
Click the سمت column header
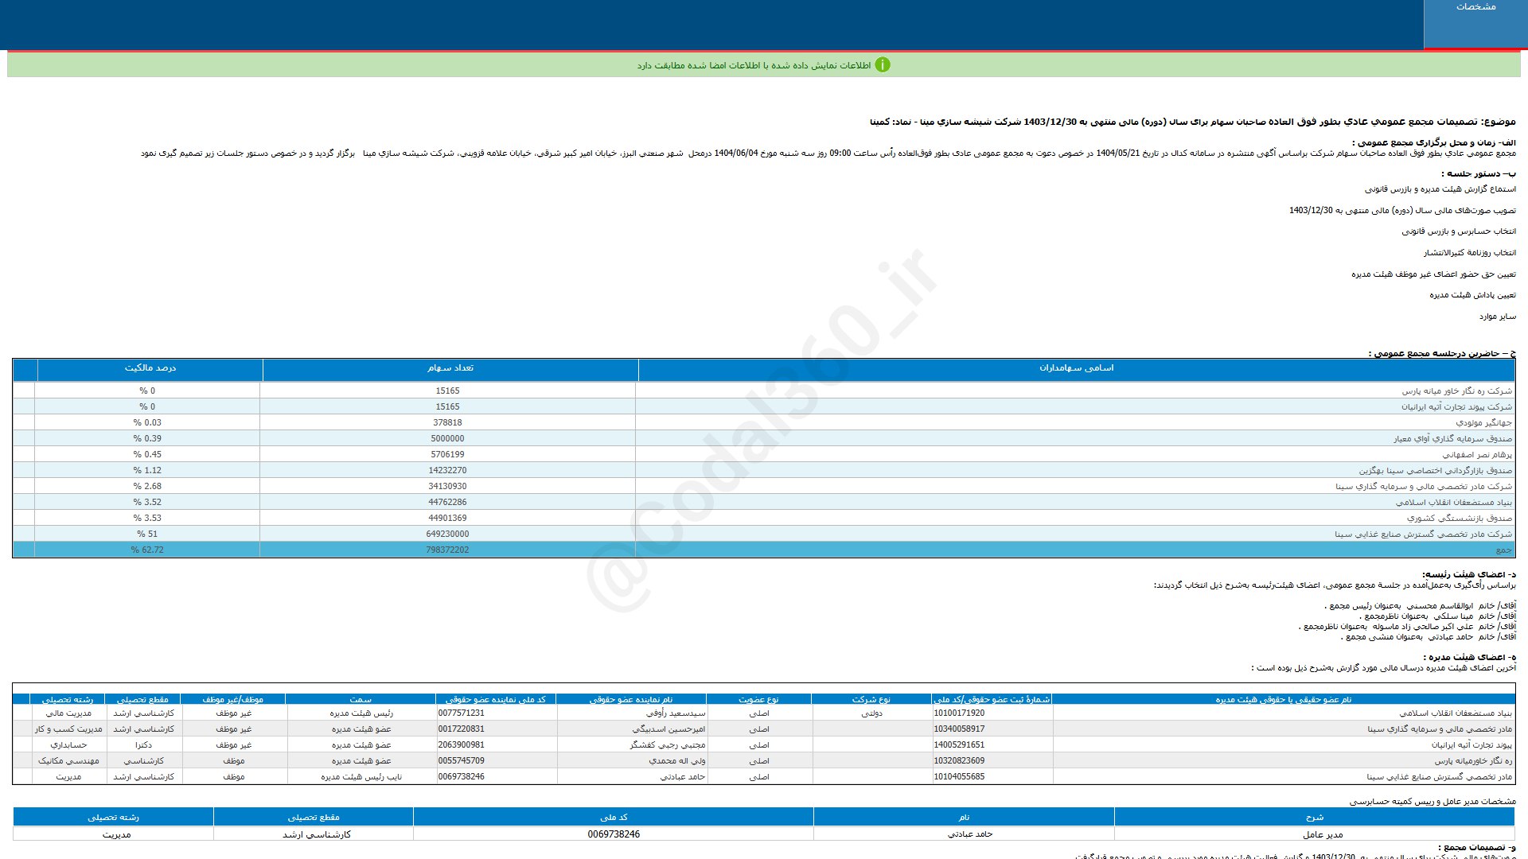pyautogui.click(x=360, y=700)
